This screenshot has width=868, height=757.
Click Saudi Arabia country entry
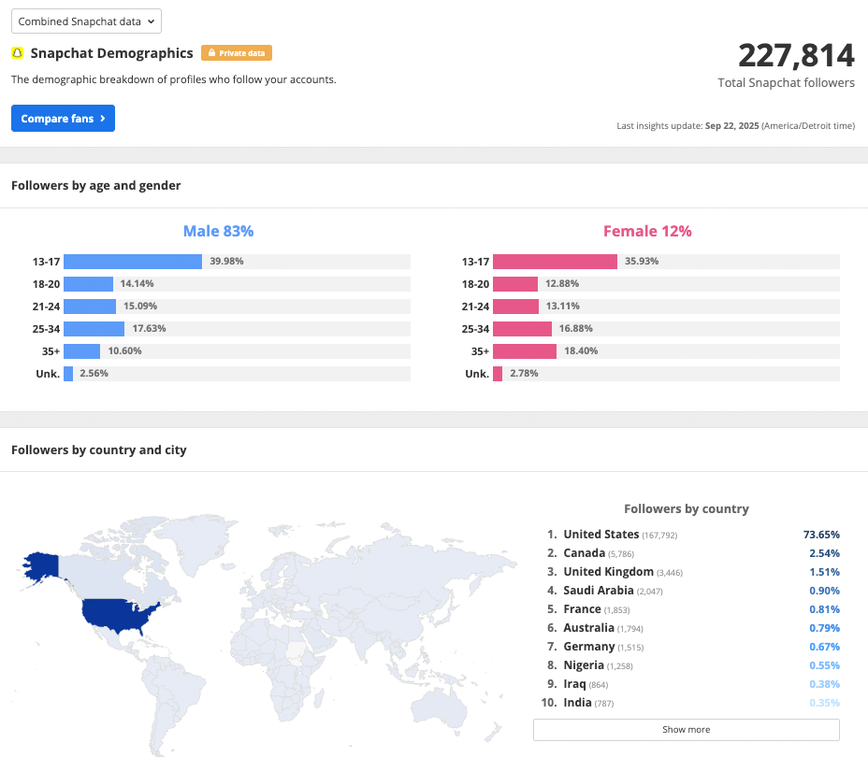(599, 591)
